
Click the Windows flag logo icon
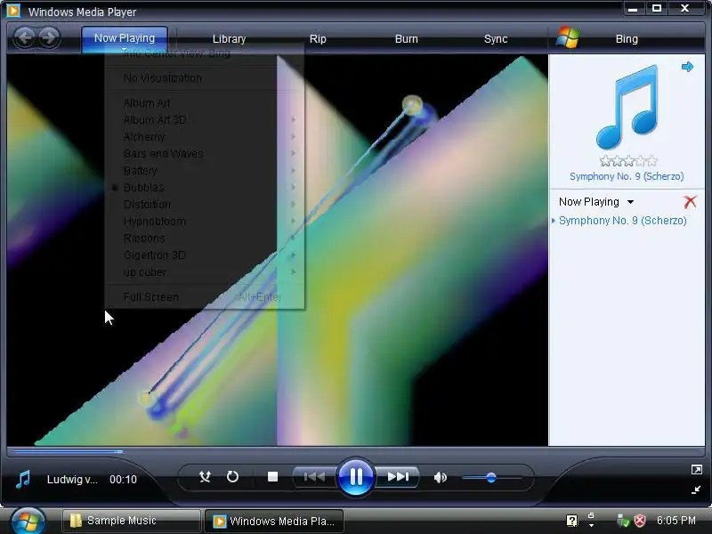pos(568,37)
